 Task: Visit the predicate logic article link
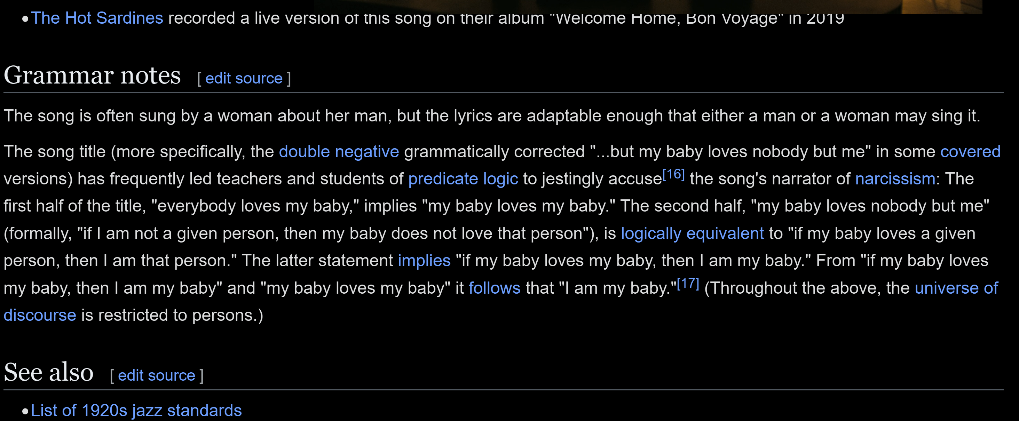[463, 179]
